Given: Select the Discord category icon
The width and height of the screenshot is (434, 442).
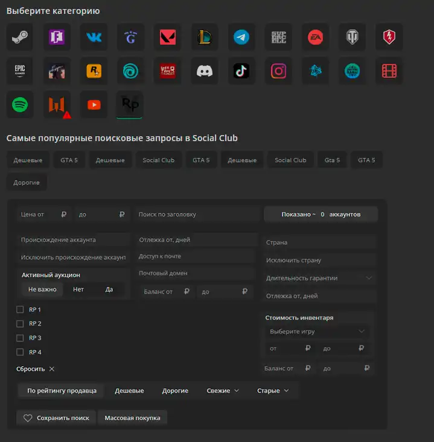Looking at the screenshot, I should pyautogui.click(x=205, y=71).
